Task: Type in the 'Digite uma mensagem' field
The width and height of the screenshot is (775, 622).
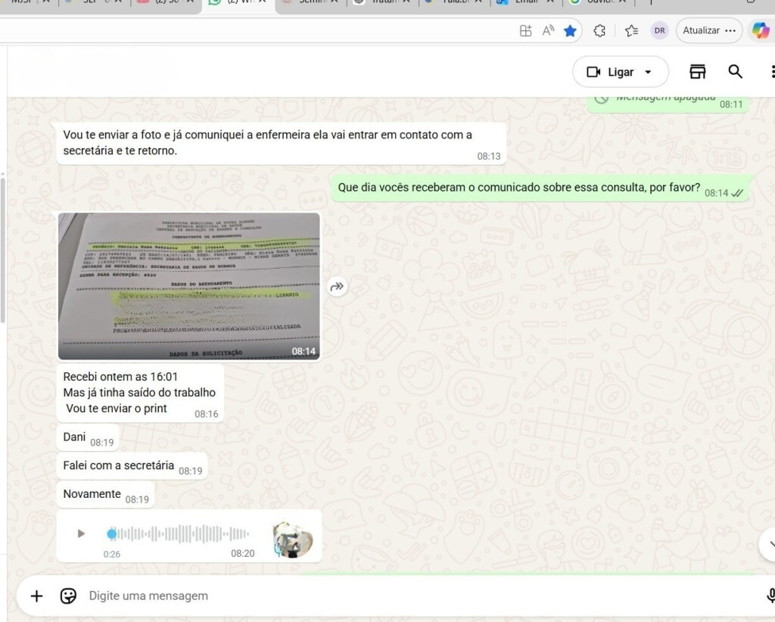Action: tap(378, 596)
